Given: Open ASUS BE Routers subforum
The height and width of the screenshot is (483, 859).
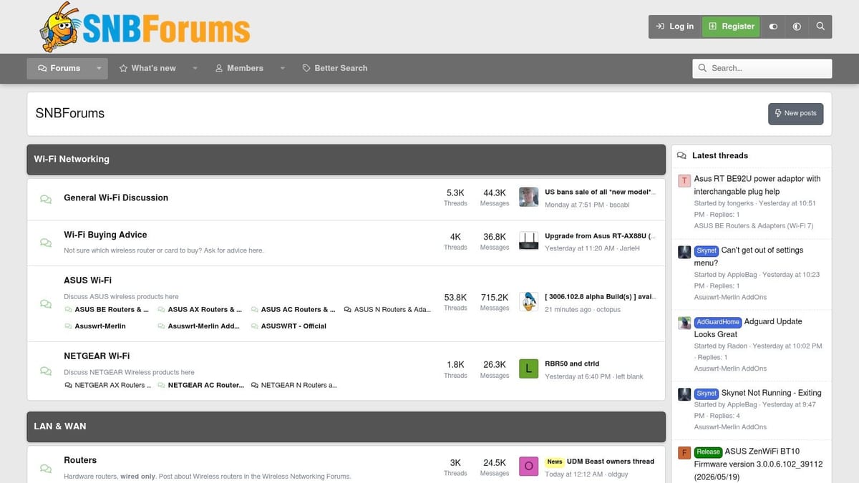Looking at the screenshot, I should pyautogui.click(x=107, y=310).
